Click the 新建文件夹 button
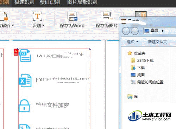 157,42
